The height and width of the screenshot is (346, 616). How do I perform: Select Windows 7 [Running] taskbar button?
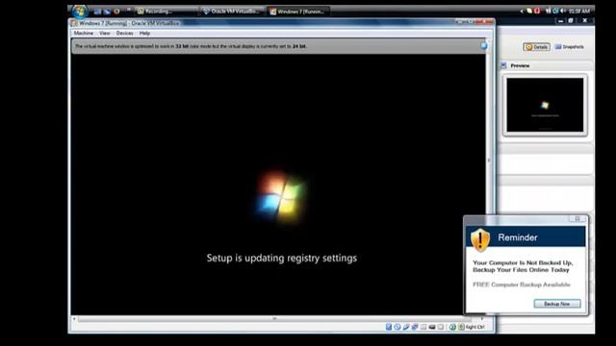tap(298, 12)
